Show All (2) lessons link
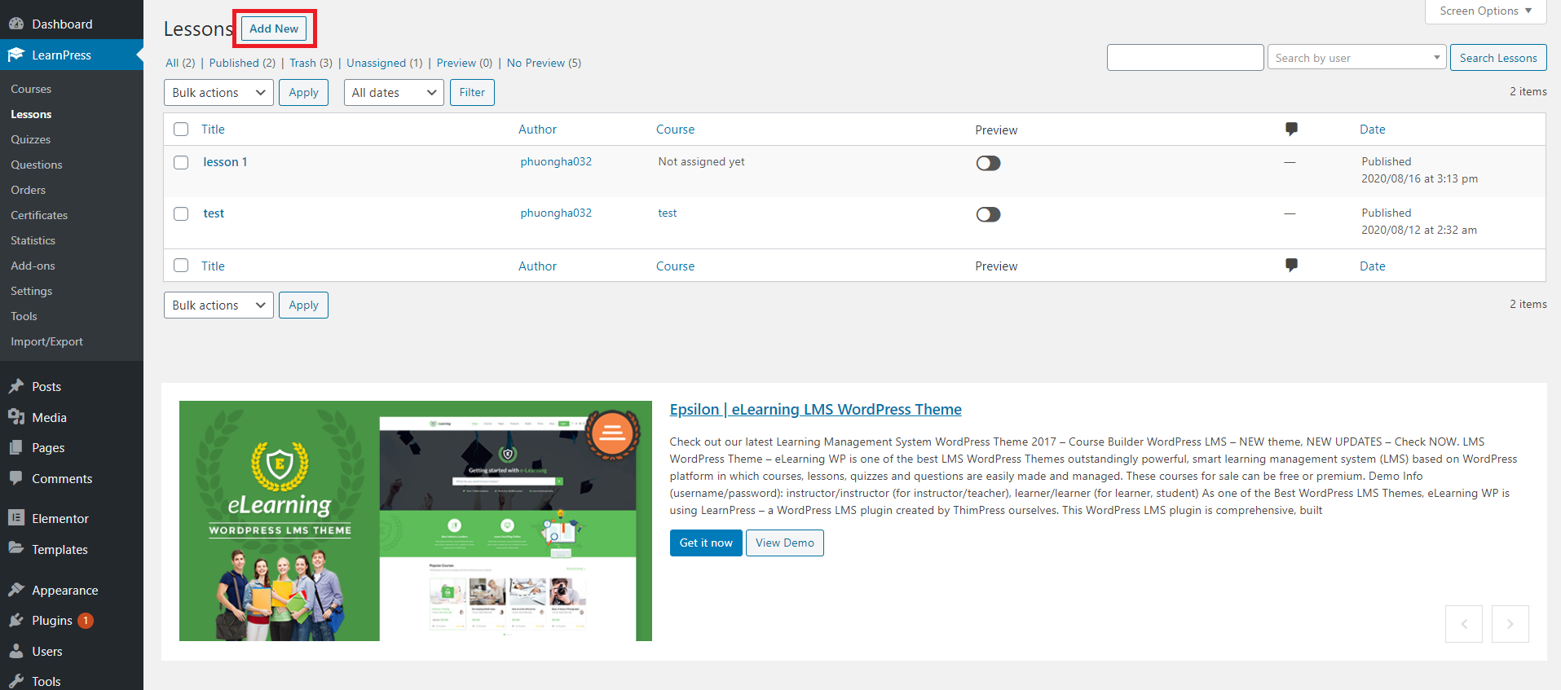 point(180,63)
